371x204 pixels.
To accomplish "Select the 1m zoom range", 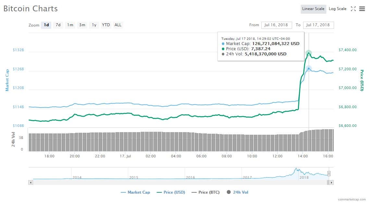I will [70, 25].
